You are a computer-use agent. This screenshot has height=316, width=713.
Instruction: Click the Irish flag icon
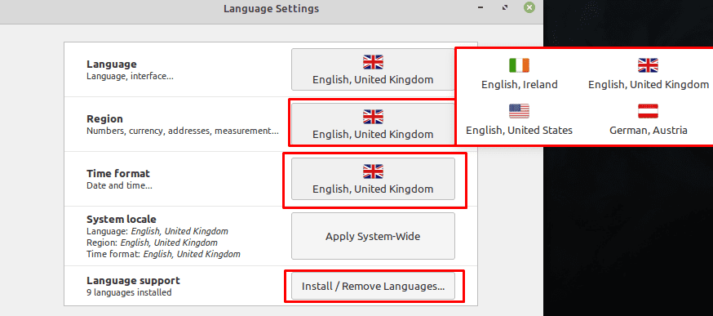[x=519, y=65]
